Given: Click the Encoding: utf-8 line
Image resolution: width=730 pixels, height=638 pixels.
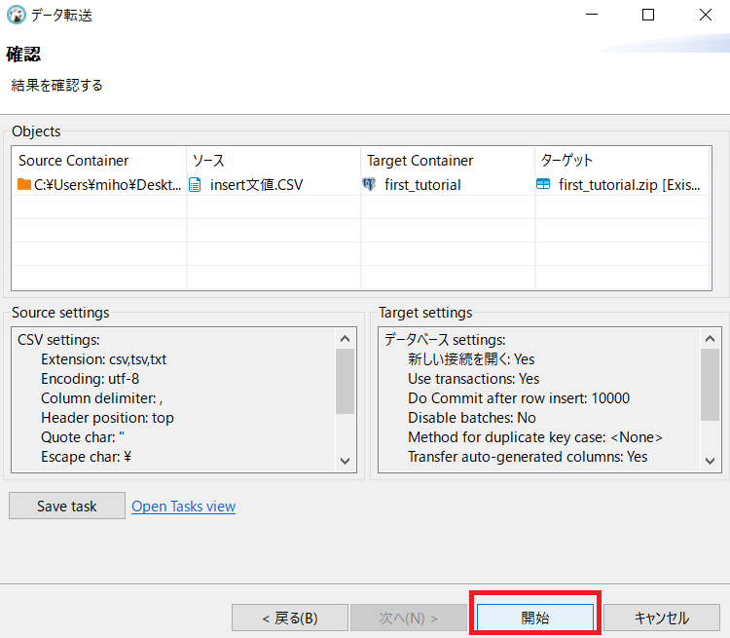Looking at the screenshot, I should pos(90,379).
